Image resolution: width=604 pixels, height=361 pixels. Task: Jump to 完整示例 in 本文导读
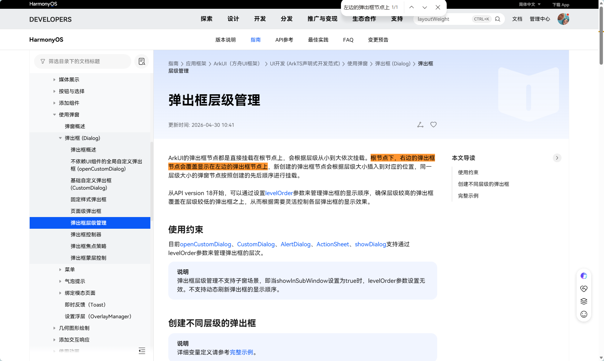click(468, 196)
